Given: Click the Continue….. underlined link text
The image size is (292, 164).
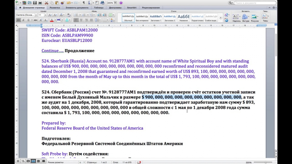Looking at the screenshot, I should click(53, 51).
